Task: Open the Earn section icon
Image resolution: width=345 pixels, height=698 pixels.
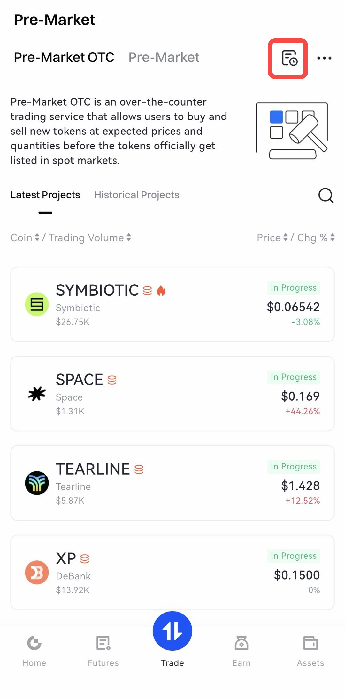Action: coord(241,643)
